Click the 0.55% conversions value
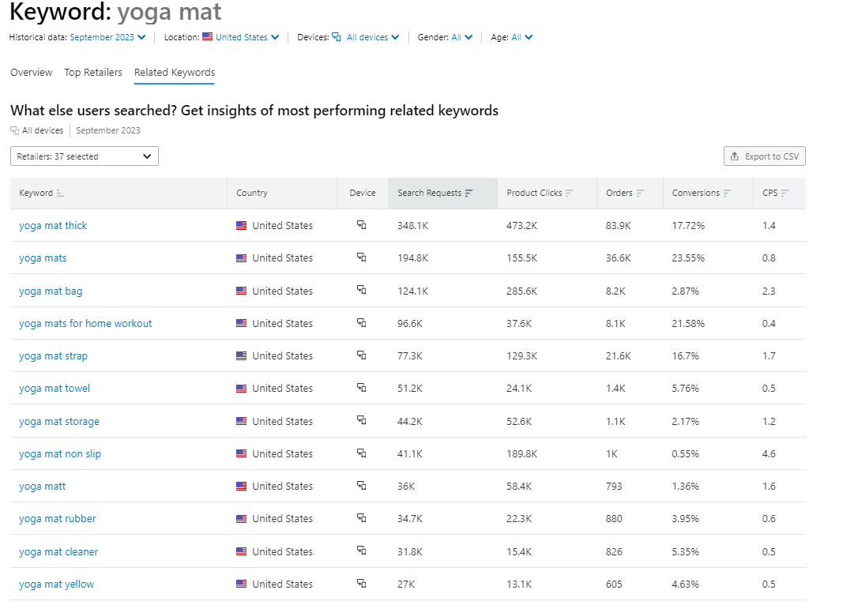The width and height of the screenshot is (843, 609). (x=686, y=453)
